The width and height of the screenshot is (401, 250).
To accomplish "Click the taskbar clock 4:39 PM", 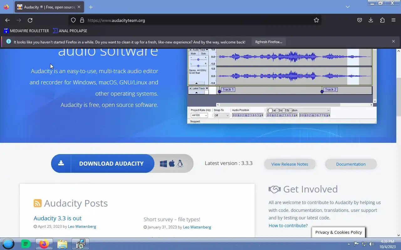I will coord(387,242).
